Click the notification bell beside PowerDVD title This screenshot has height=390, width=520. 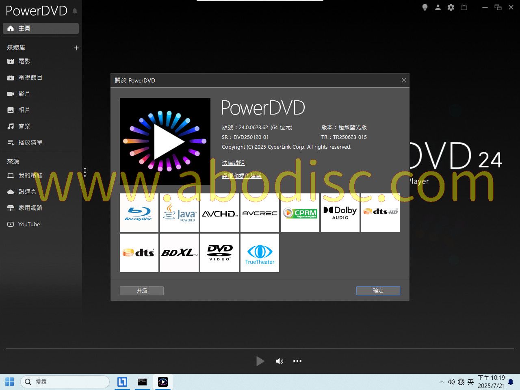(x=75, y=11)
